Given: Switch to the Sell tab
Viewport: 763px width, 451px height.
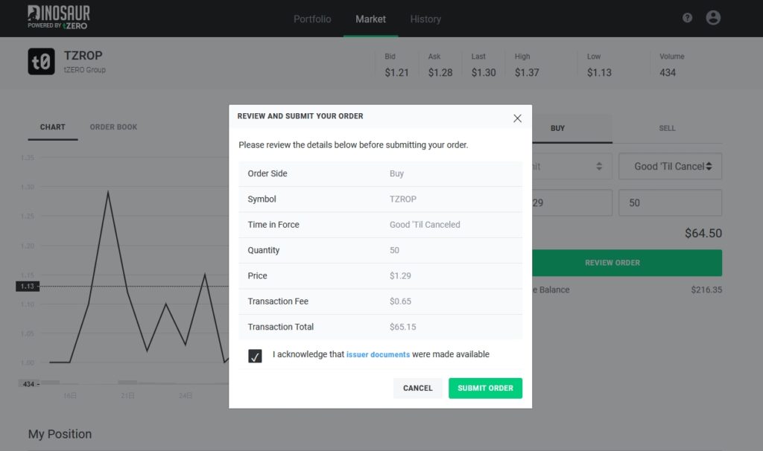Looking at the screenshot, I should click(x=667, y=128).
